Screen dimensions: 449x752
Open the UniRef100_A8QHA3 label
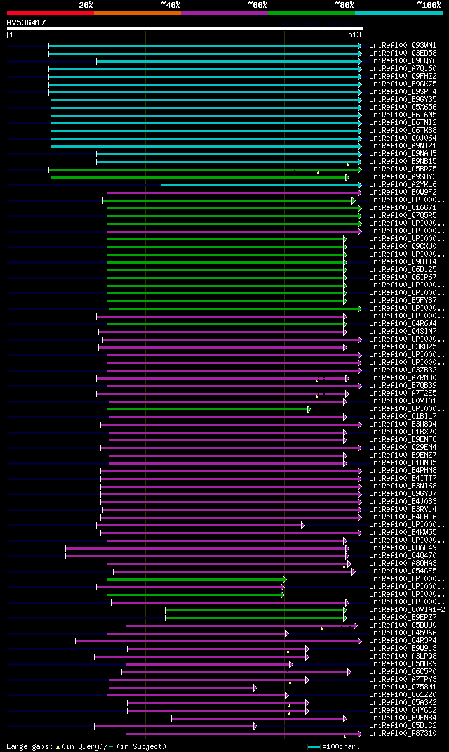point(403,564)
